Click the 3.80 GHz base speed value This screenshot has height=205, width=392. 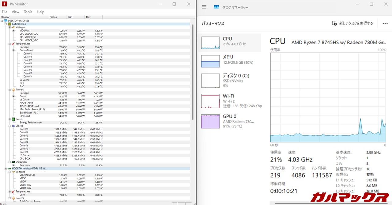click(x=373, y=152)
